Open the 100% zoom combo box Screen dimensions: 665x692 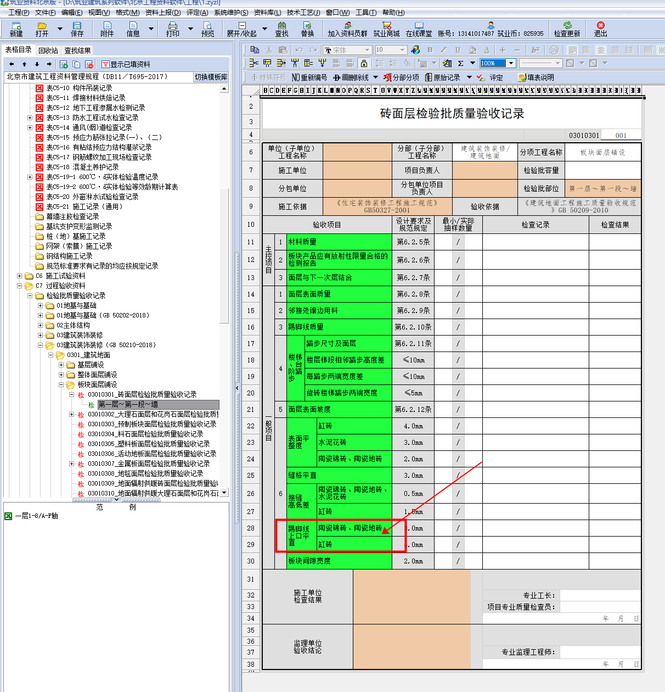498,63
